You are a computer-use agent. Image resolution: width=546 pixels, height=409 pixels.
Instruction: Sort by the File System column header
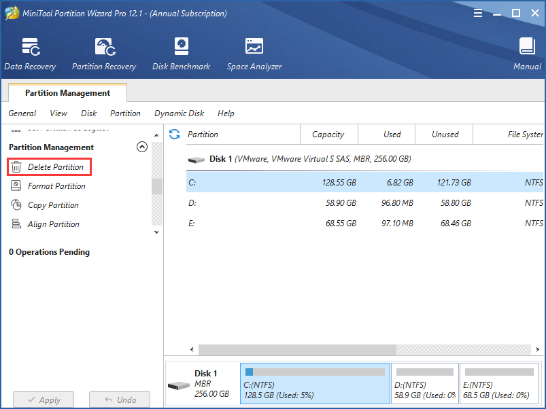(509, 135)
